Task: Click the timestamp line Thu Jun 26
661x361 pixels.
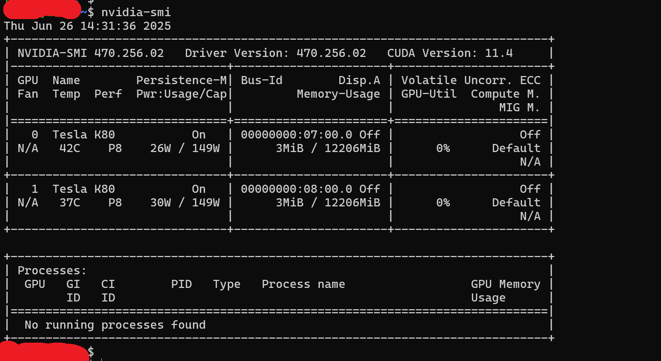Action: tap(87, 26)
